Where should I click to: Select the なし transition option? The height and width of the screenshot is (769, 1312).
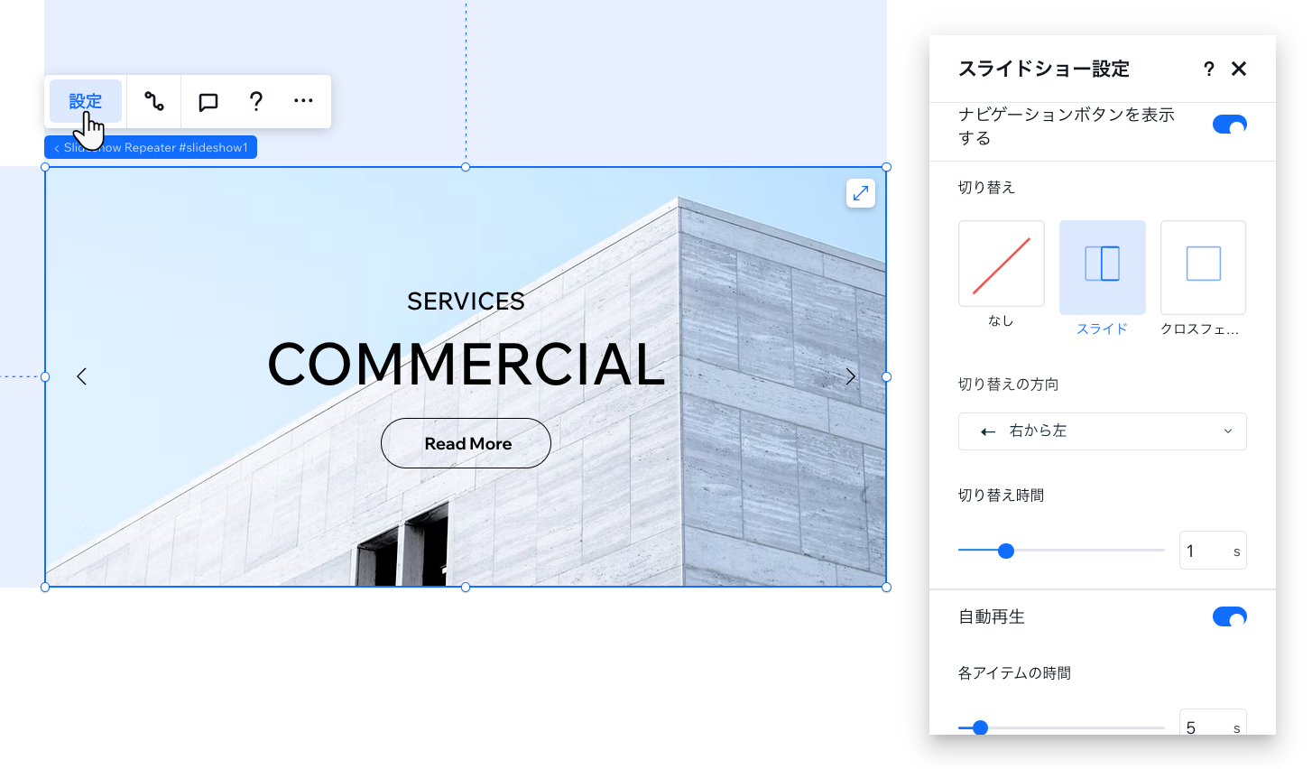[1001, 264]
